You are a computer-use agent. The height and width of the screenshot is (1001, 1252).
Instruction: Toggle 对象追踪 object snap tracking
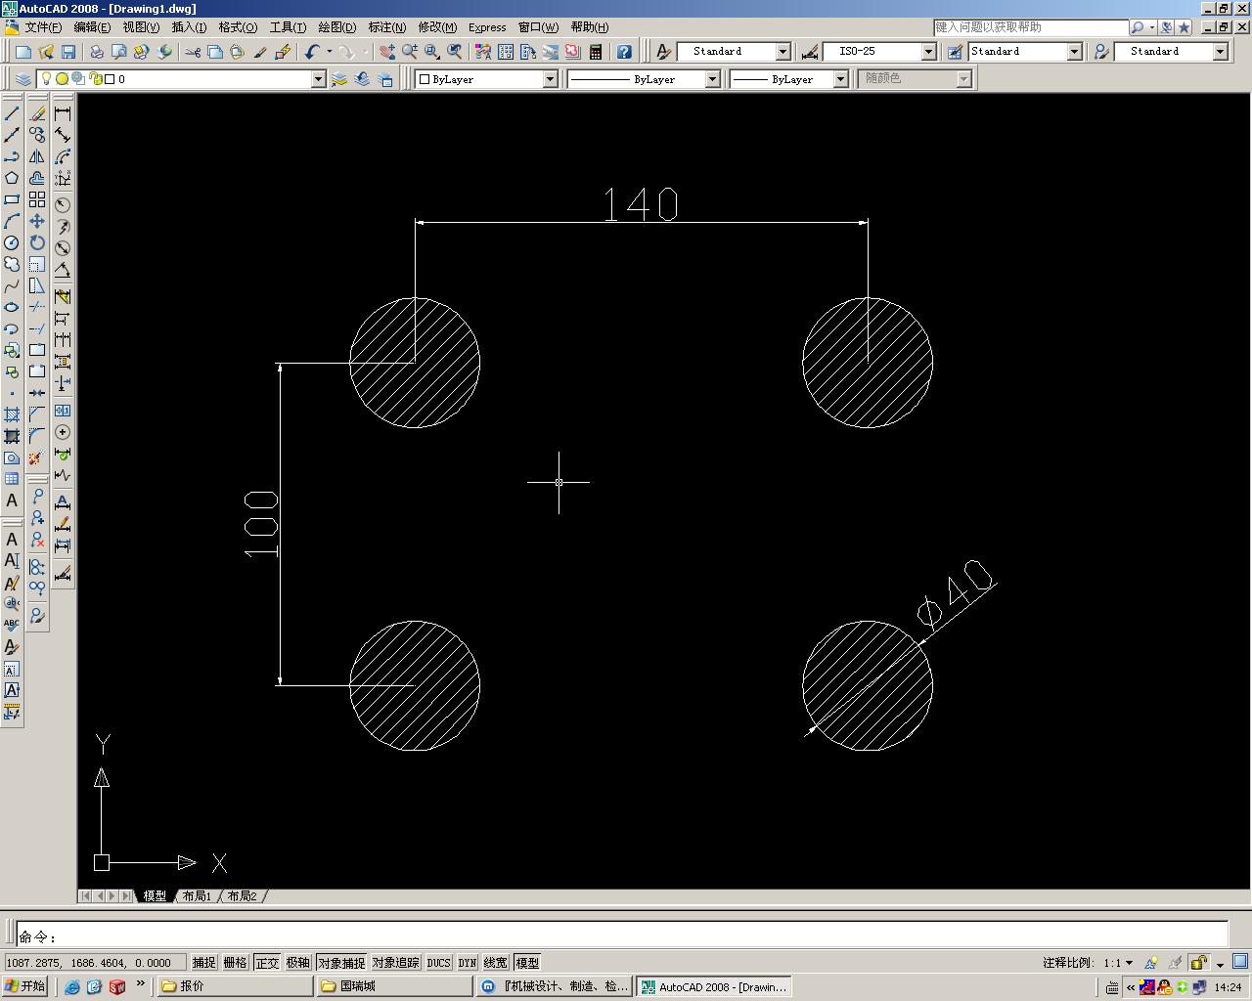point(395,963)
